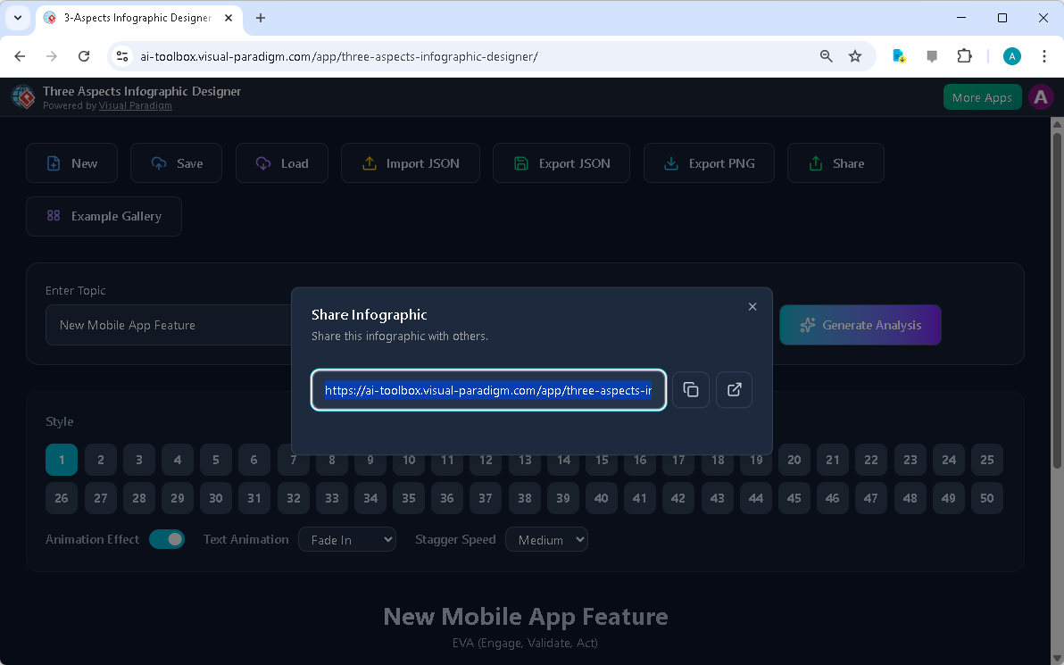Select the Save cloud icon
The width and height of the screenshot is (1064, 665).
(156, 162)
